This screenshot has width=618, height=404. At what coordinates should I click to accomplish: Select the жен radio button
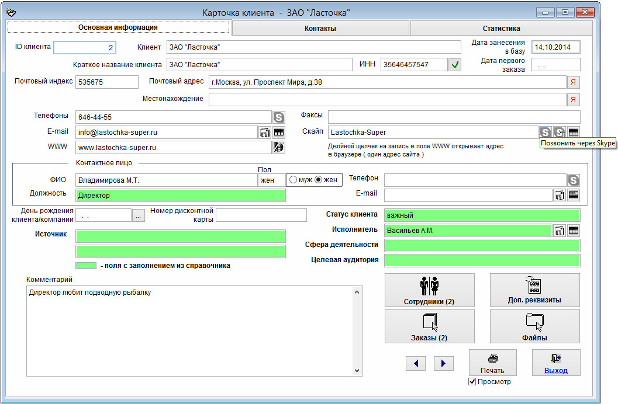pos(319,180)
